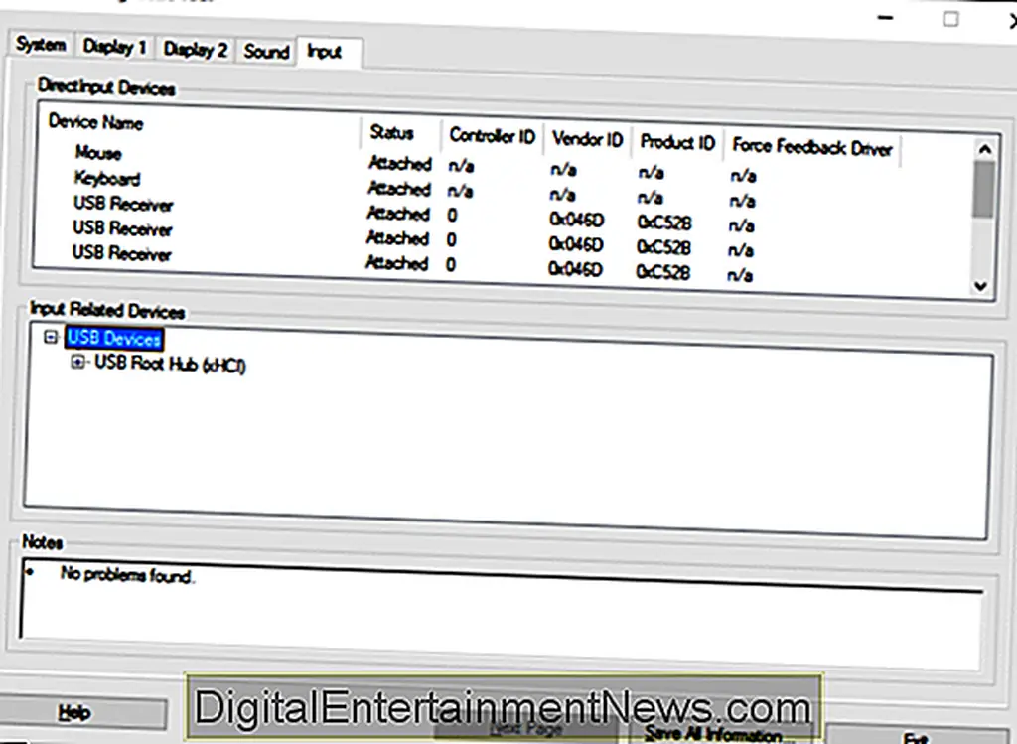The width and height of the screenshot is (1017, 744).
Task: Select the USB Root Hub (xHCI) item
Action: tap(169, 365)
